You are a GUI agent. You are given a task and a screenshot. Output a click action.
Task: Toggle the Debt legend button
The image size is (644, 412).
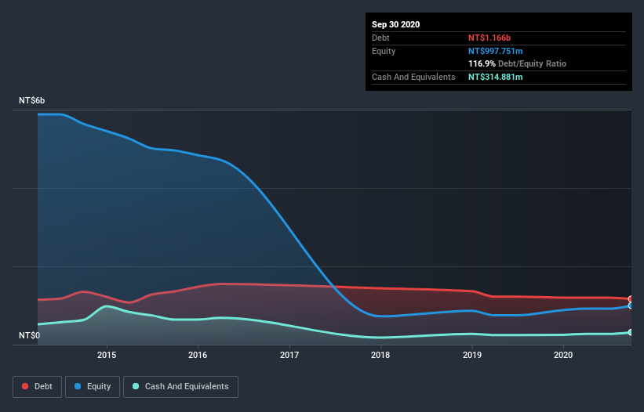(x=37, y=387)
